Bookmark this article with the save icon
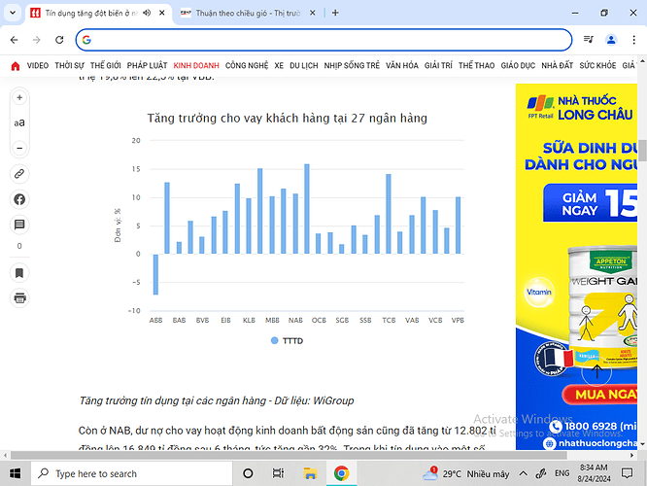Viewport: 647px width, 486px height. click(19, 273)
